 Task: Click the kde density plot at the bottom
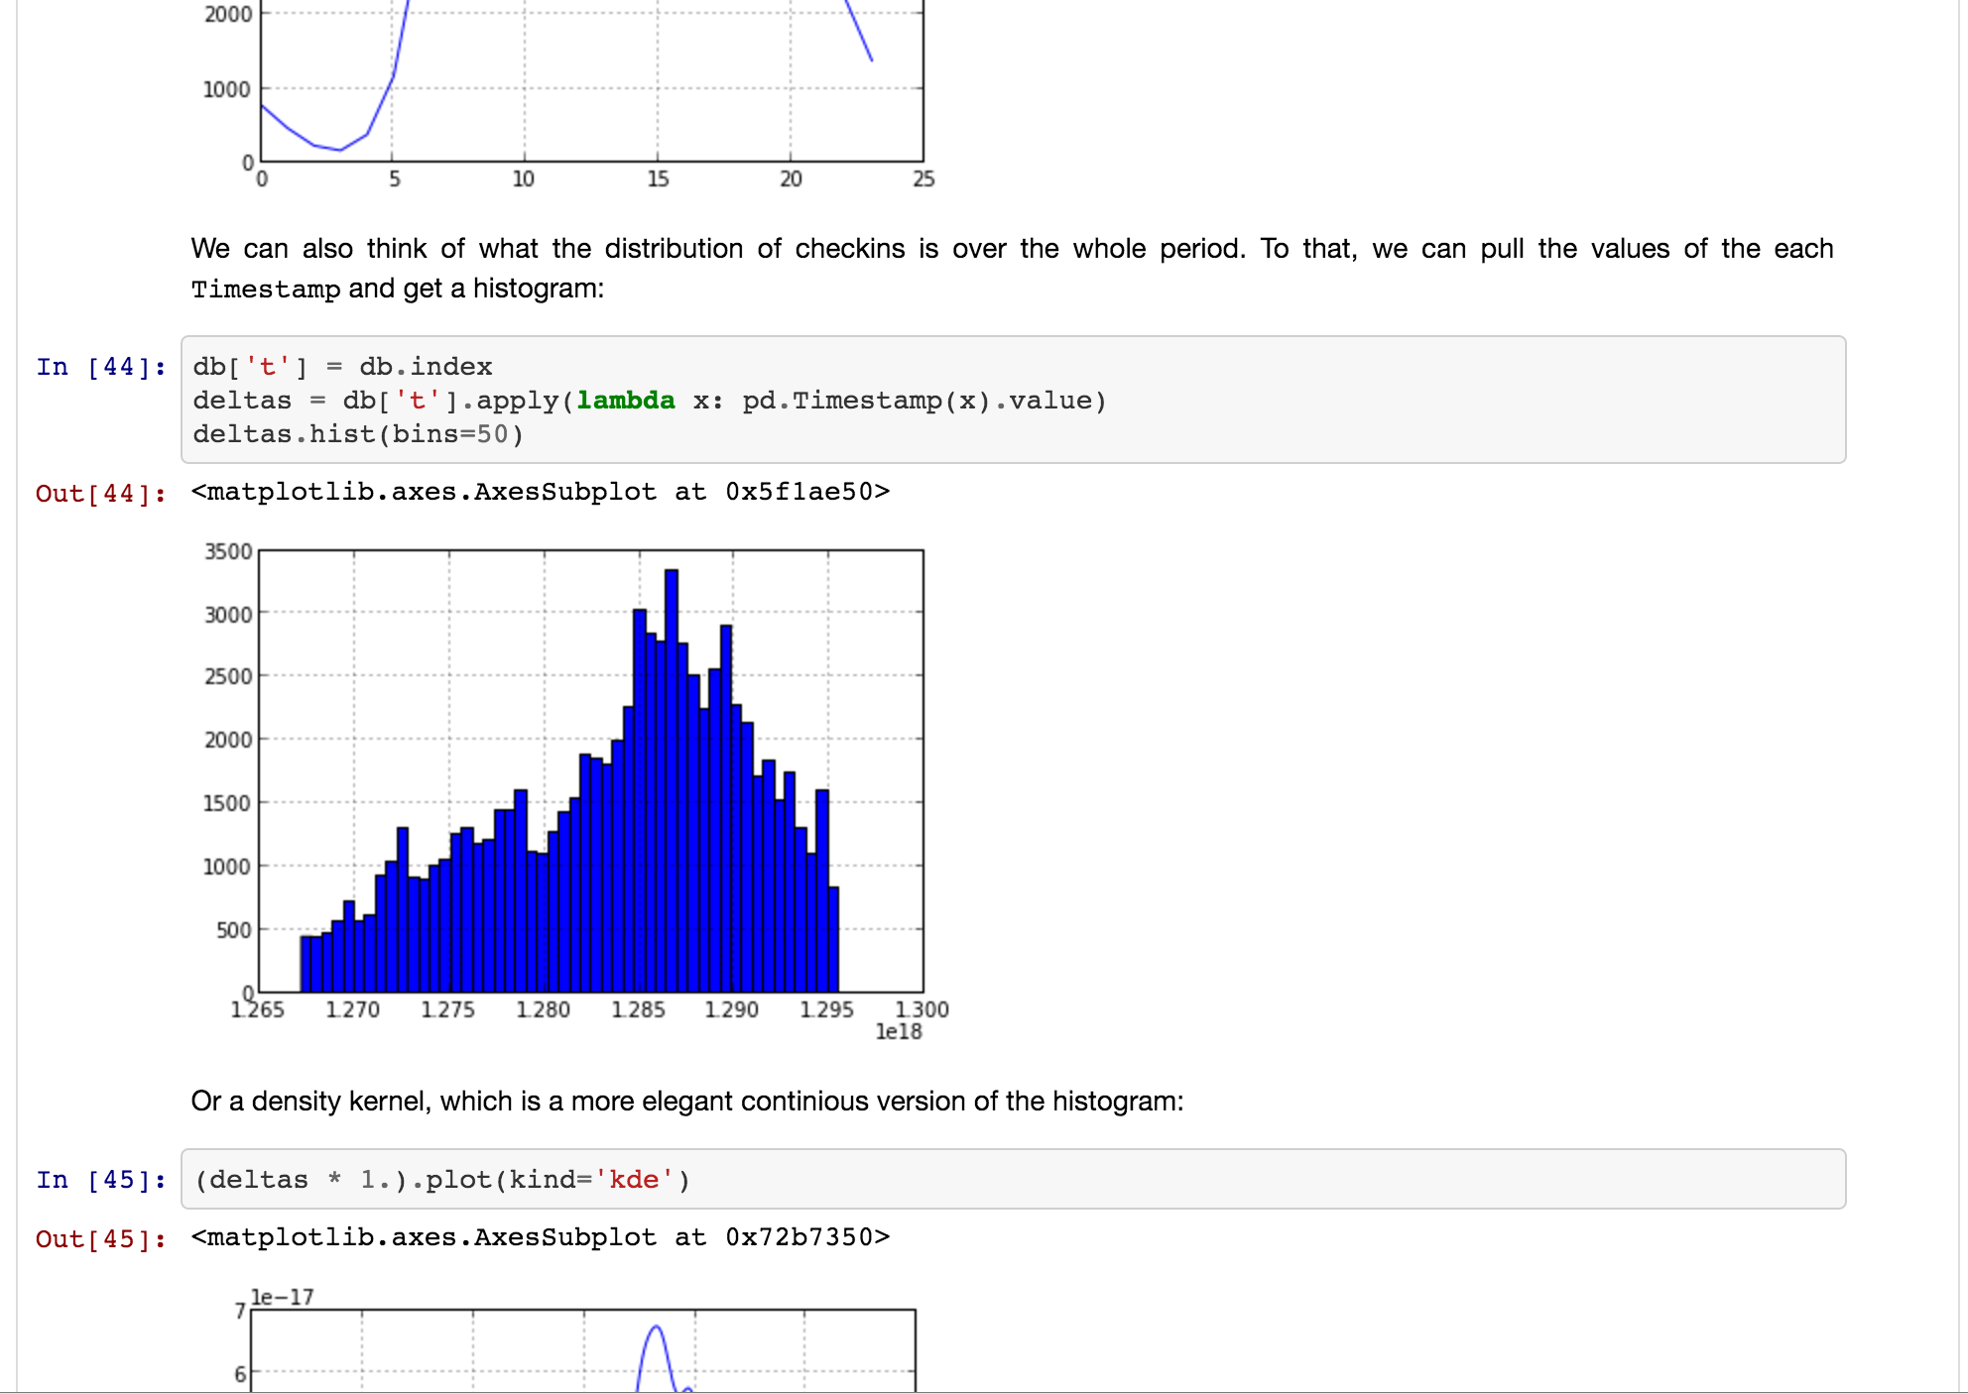click(577, 1338)
